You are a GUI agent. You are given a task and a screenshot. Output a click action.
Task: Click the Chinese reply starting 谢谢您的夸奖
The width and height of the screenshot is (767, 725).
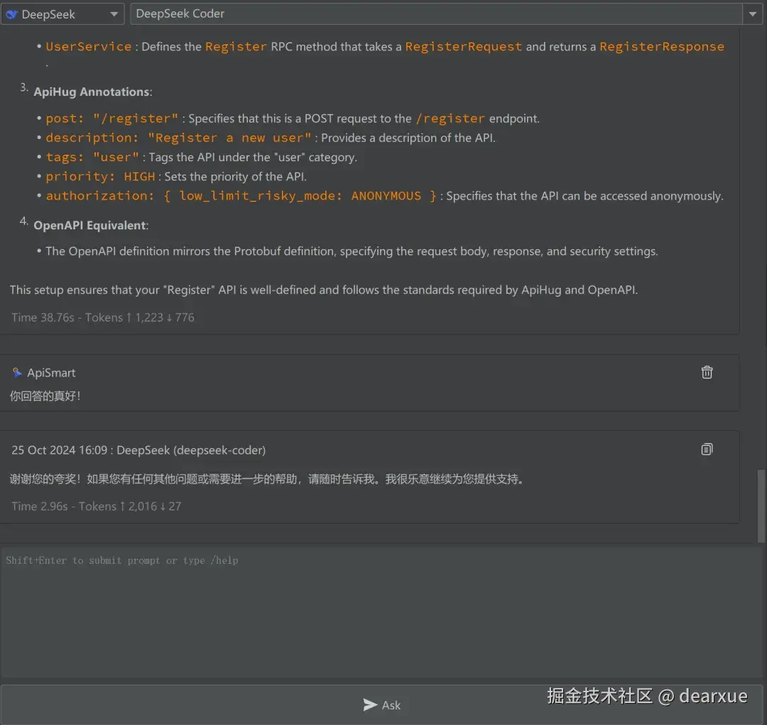268,479
